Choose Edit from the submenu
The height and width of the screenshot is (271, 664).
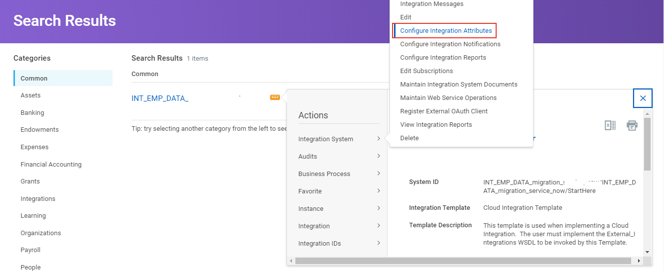point(406,17)
